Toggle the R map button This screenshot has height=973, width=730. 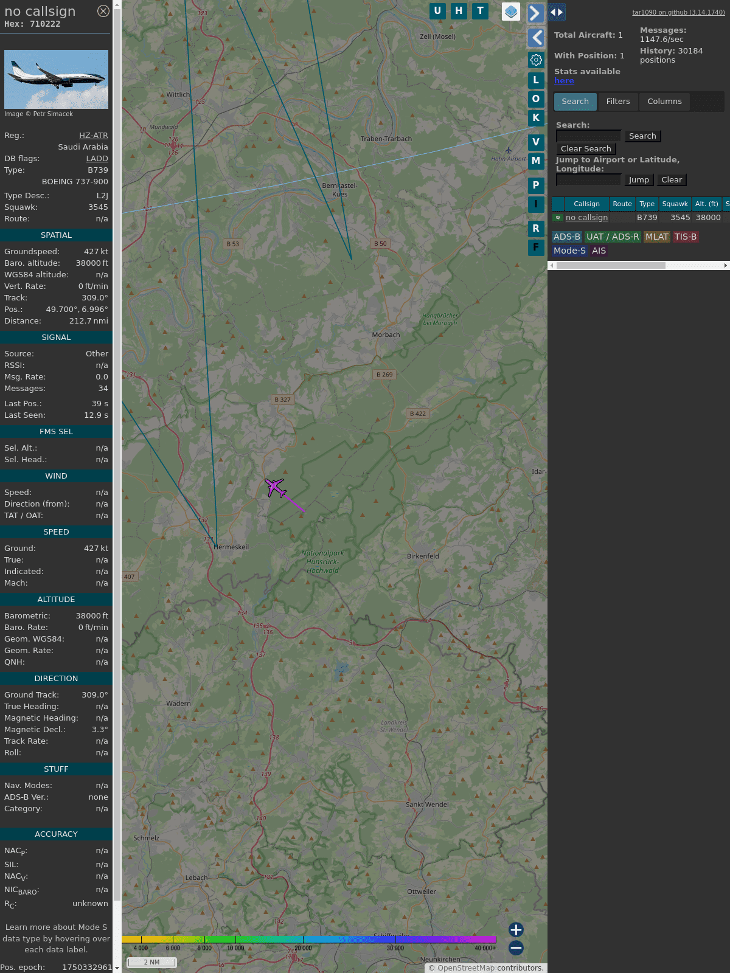pyautogui.click(x=536, y=228)
